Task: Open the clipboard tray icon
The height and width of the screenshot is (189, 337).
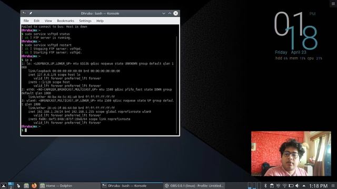Action: (x=272, y=186)
